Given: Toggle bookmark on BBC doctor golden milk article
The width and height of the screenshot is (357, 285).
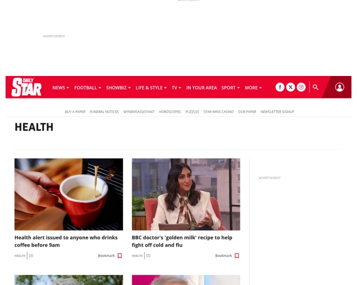Looking at the screenshot, I should point(227,256).
